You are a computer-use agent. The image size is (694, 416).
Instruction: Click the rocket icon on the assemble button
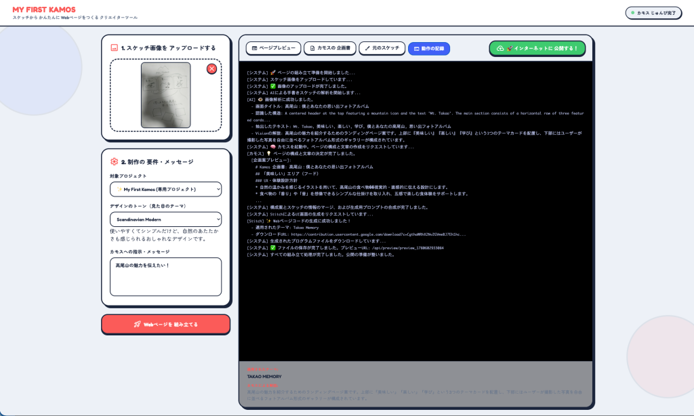tap(137, 325)
